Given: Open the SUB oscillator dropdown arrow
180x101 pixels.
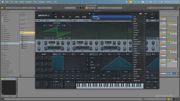Looking at the screenshot, I should point(42,20).
